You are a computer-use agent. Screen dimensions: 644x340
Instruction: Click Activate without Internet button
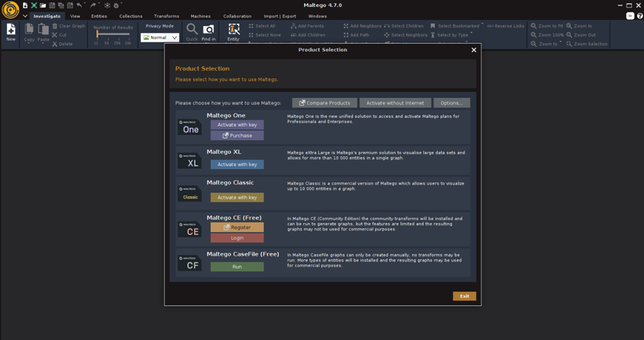(395, 103)
